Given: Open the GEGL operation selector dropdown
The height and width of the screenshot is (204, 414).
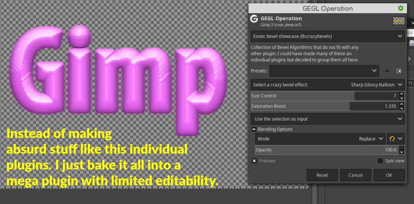Looking at the screenshot, I should [x=327, y=36].
